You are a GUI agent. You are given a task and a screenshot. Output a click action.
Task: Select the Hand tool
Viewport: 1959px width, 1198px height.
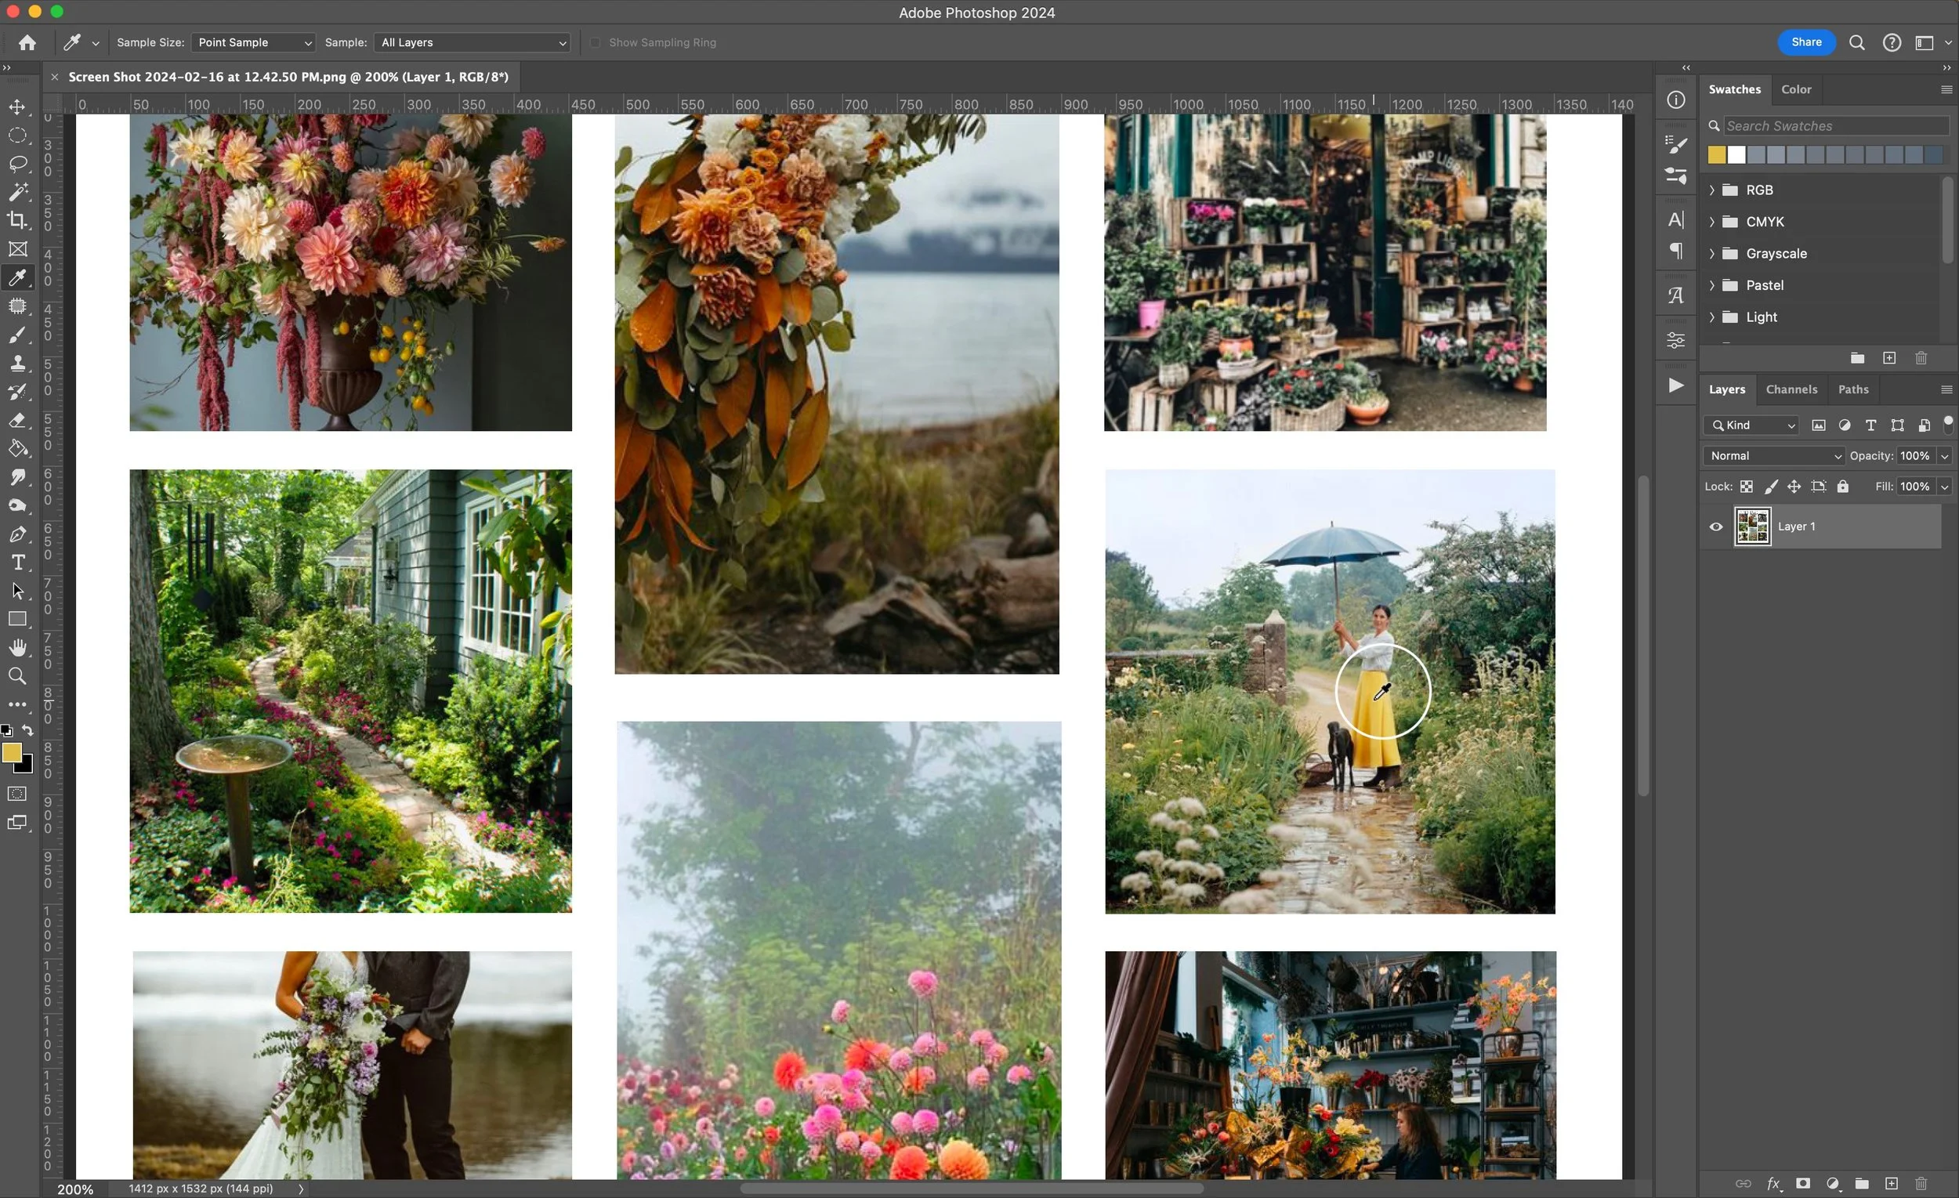[17, 648]
